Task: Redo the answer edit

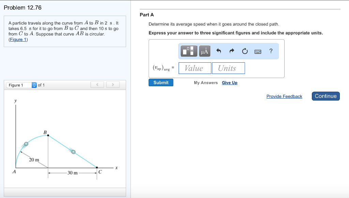Action: pyautogui.click(x=231, y=51)
